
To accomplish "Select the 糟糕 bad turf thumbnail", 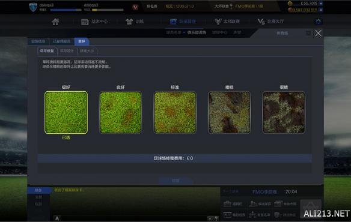I will click(x=230, y=112).
